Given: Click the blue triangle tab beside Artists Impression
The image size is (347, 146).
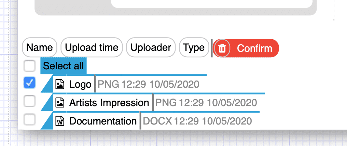Looking at the screenshot, I should [x=48, y=103].
